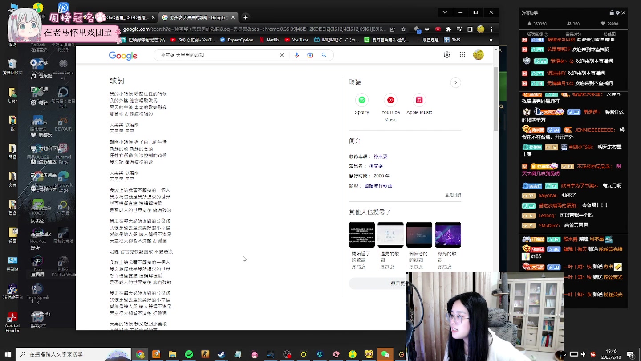The width and height of the screenshot is (641, 361).
Task: Open Chrome tab search chevron
Action: coord(445,12)
